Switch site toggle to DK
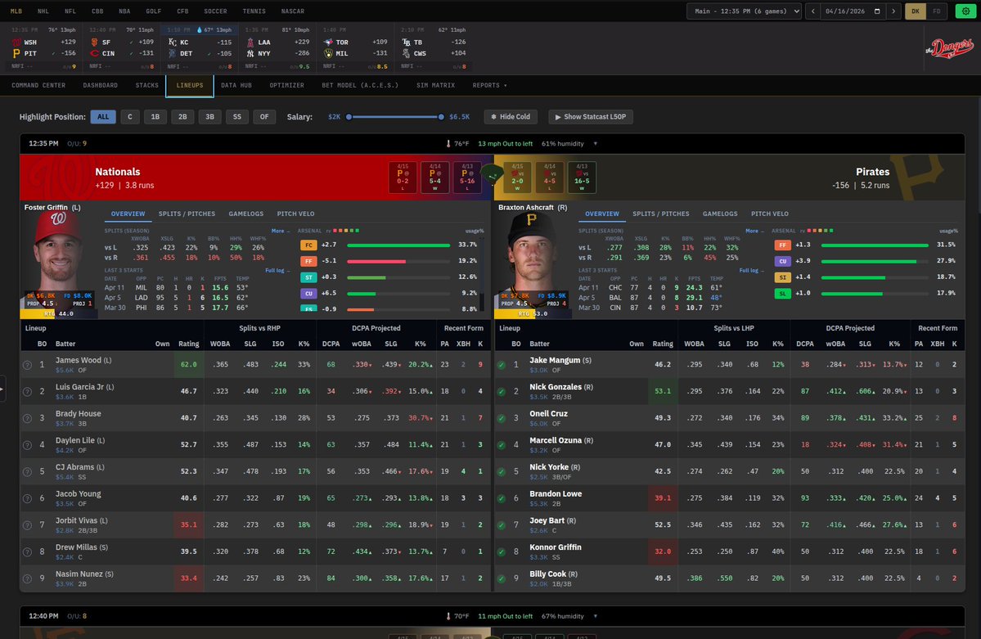Image resolution: width=981 pixels, height=639 pixels. (x=916, y=11)
